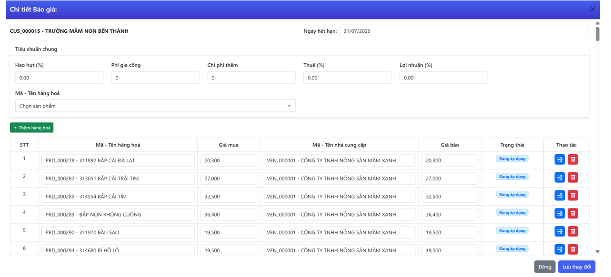Viewport: 611px width, 277px height.
Task: Select PRD_000289 - BẮP NON KHÔNG CUỐNG field
Action: point(118,214)
